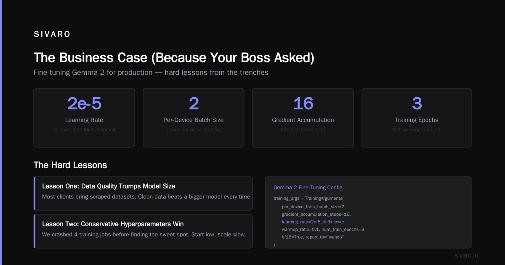Screen dimensions: 505x265
Task: Click the 2e-5 learning rate value
Action: coord(84,103)
